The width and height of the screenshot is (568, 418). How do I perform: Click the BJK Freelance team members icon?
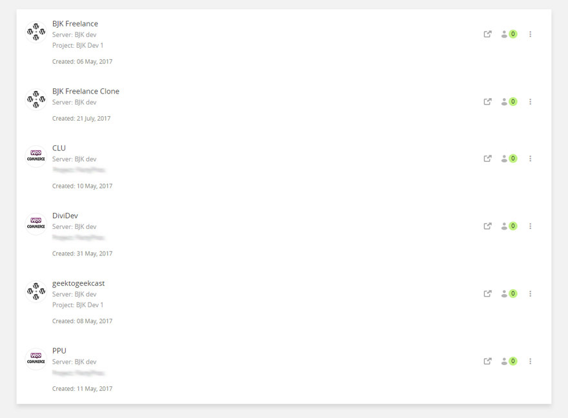(509, 34)
